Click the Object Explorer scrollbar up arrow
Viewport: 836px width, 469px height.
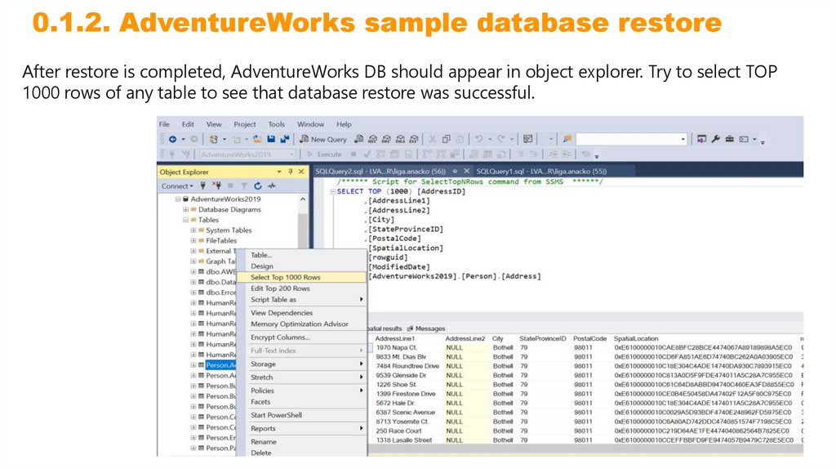[x=303, y=199]
